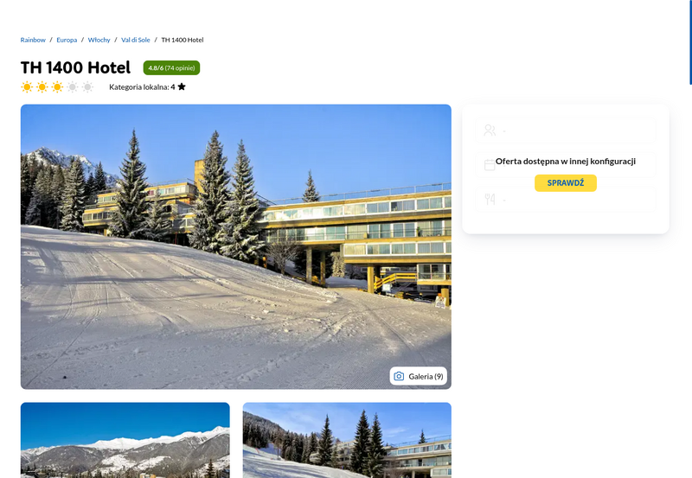Open the main hotel photo
The image size is (692, 478).
(235, 246)
